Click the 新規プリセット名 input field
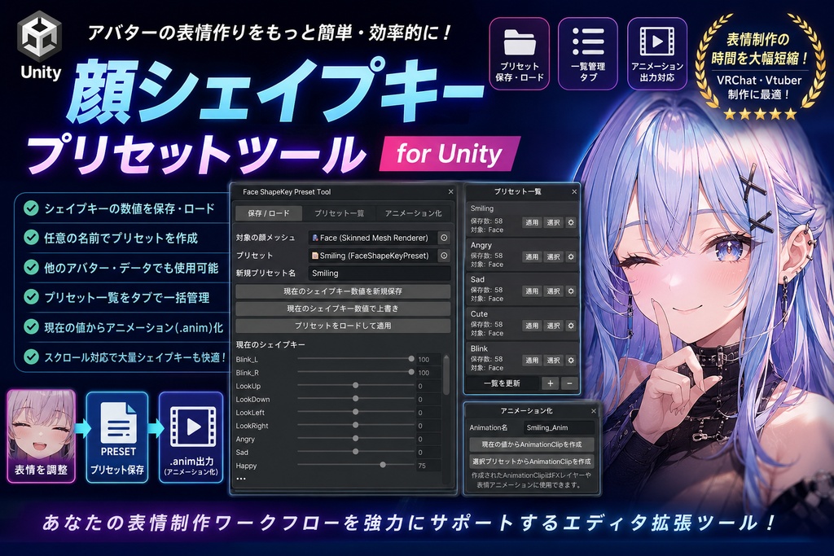The height and width of the screenshot is (556, 834). pyautogui.click(x=380, y=274)
